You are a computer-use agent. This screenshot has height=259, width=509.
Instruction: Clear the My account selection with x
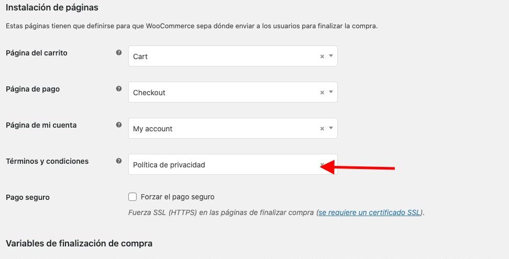tap(322, 129)
